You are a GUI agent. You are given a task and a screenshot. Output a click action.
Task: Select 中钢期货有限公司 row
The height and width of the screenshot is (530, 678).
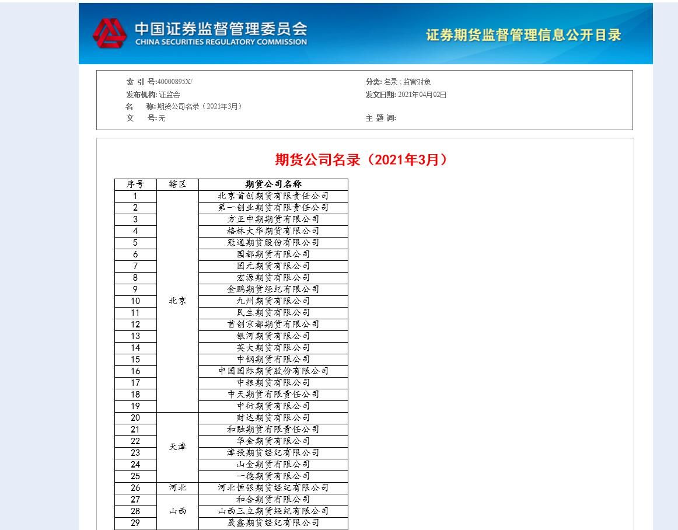tap(273, 360)
